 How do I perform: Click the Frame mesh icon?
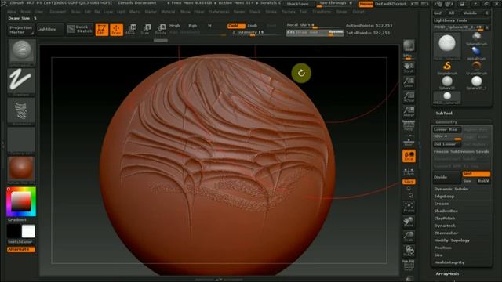(x=409, y=207)
